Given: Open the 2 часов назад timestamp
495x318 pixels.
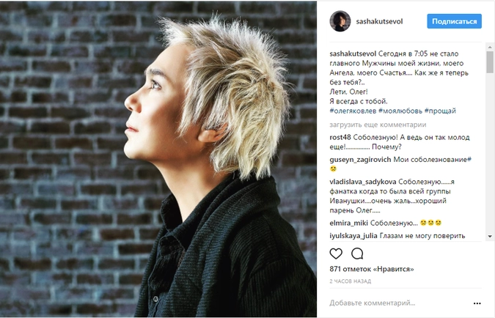Looking at the screenshot, I should point(350,281).
